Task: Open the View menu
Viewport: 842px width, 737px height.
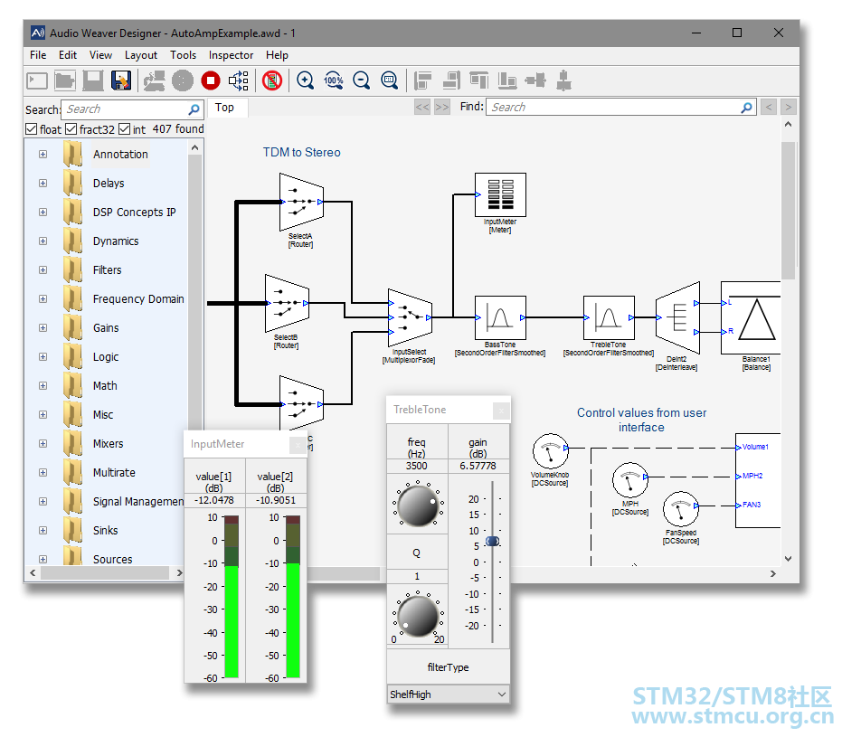Action: tap(101, 55)
